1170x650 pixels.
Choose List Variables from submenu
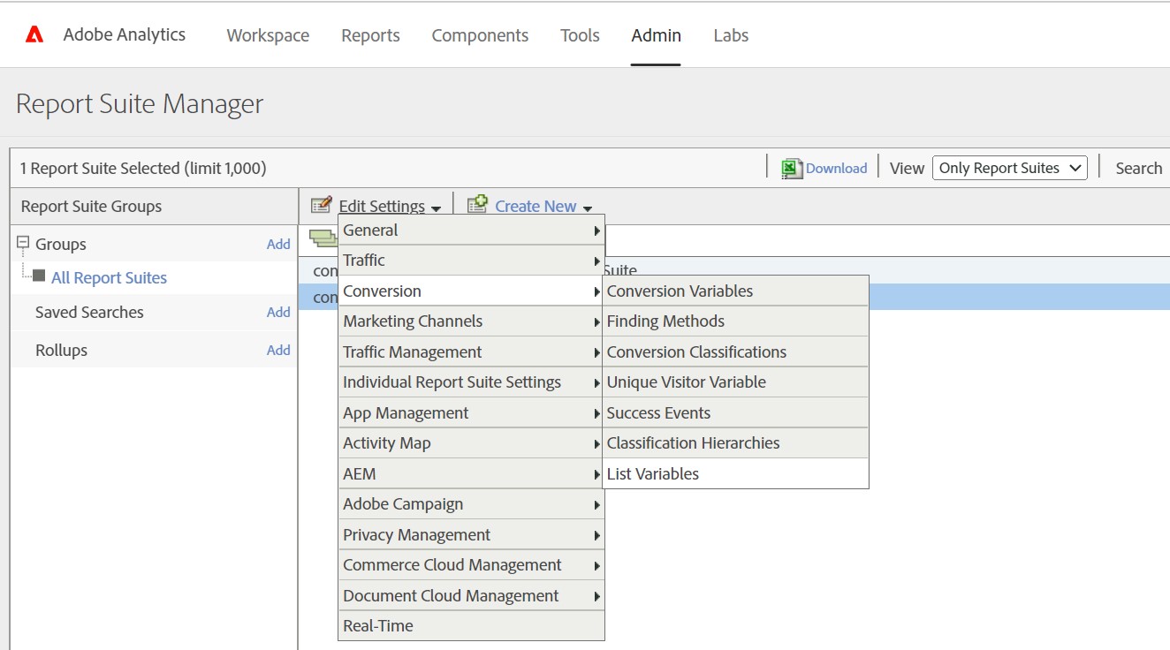(x=735, y=473)
